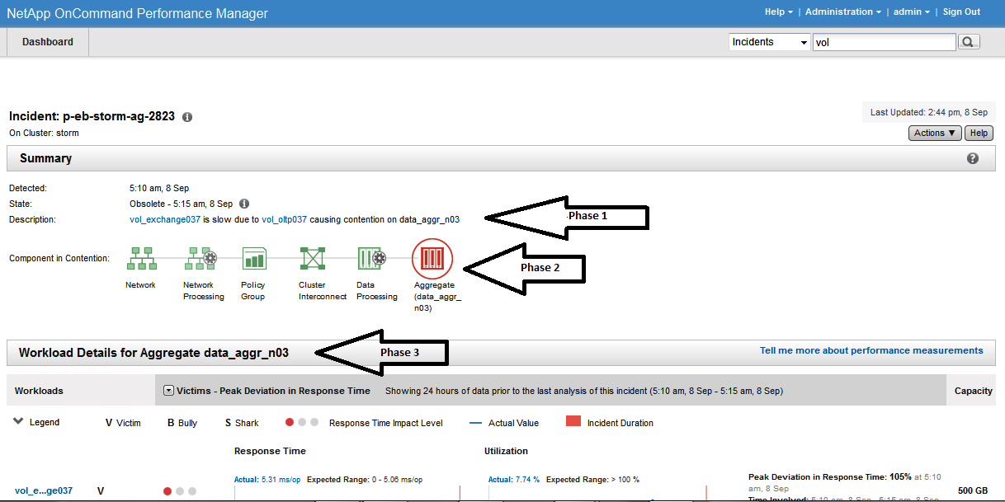This screenshot has height=502, width=1005.
Task: Click the 'Actual: 5.31 ms/op' value
Action: (267, 480)
